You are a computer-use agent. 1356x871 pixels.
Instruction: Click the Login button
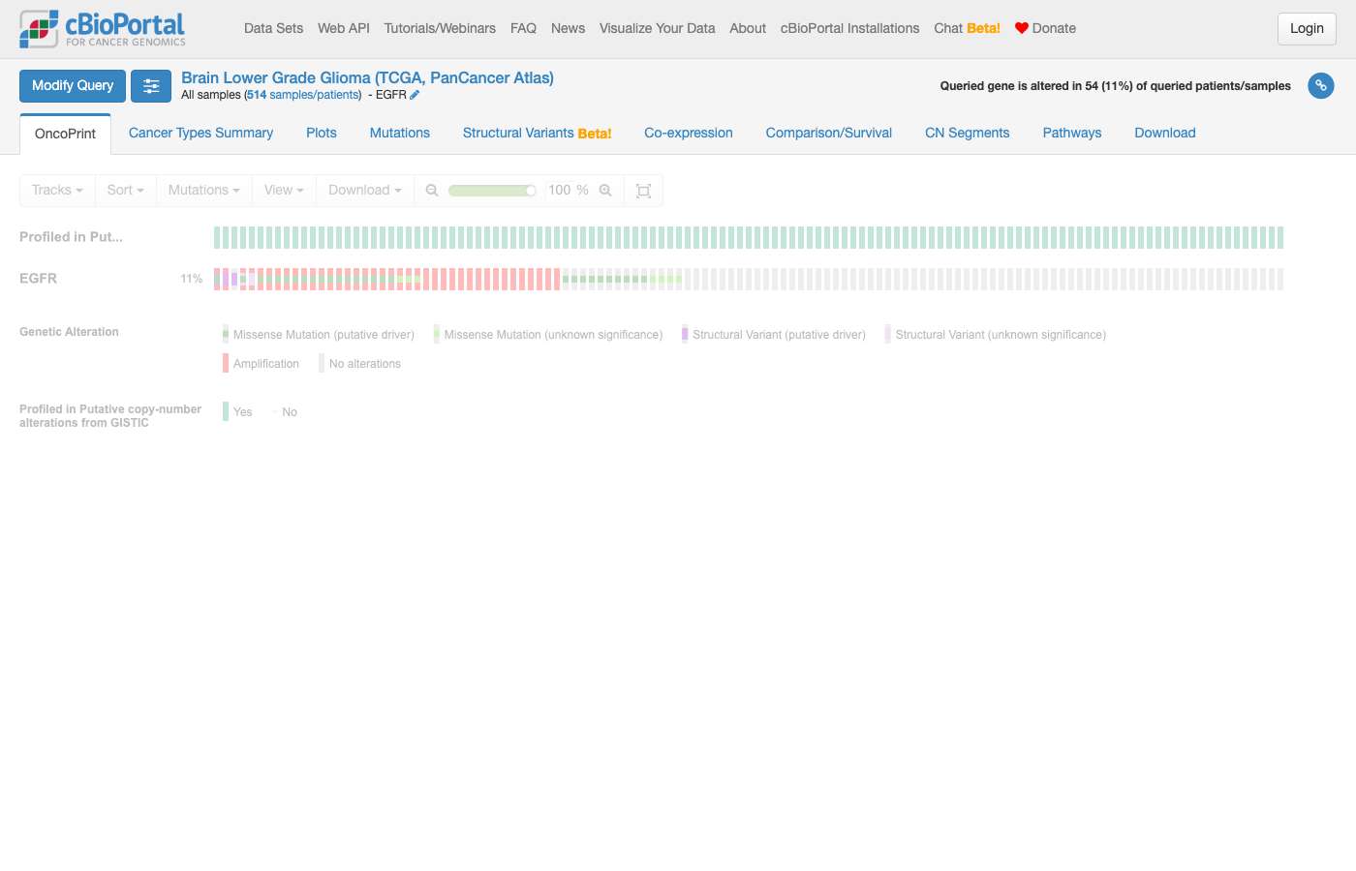pyautogui.click(x=1307, y=29)
